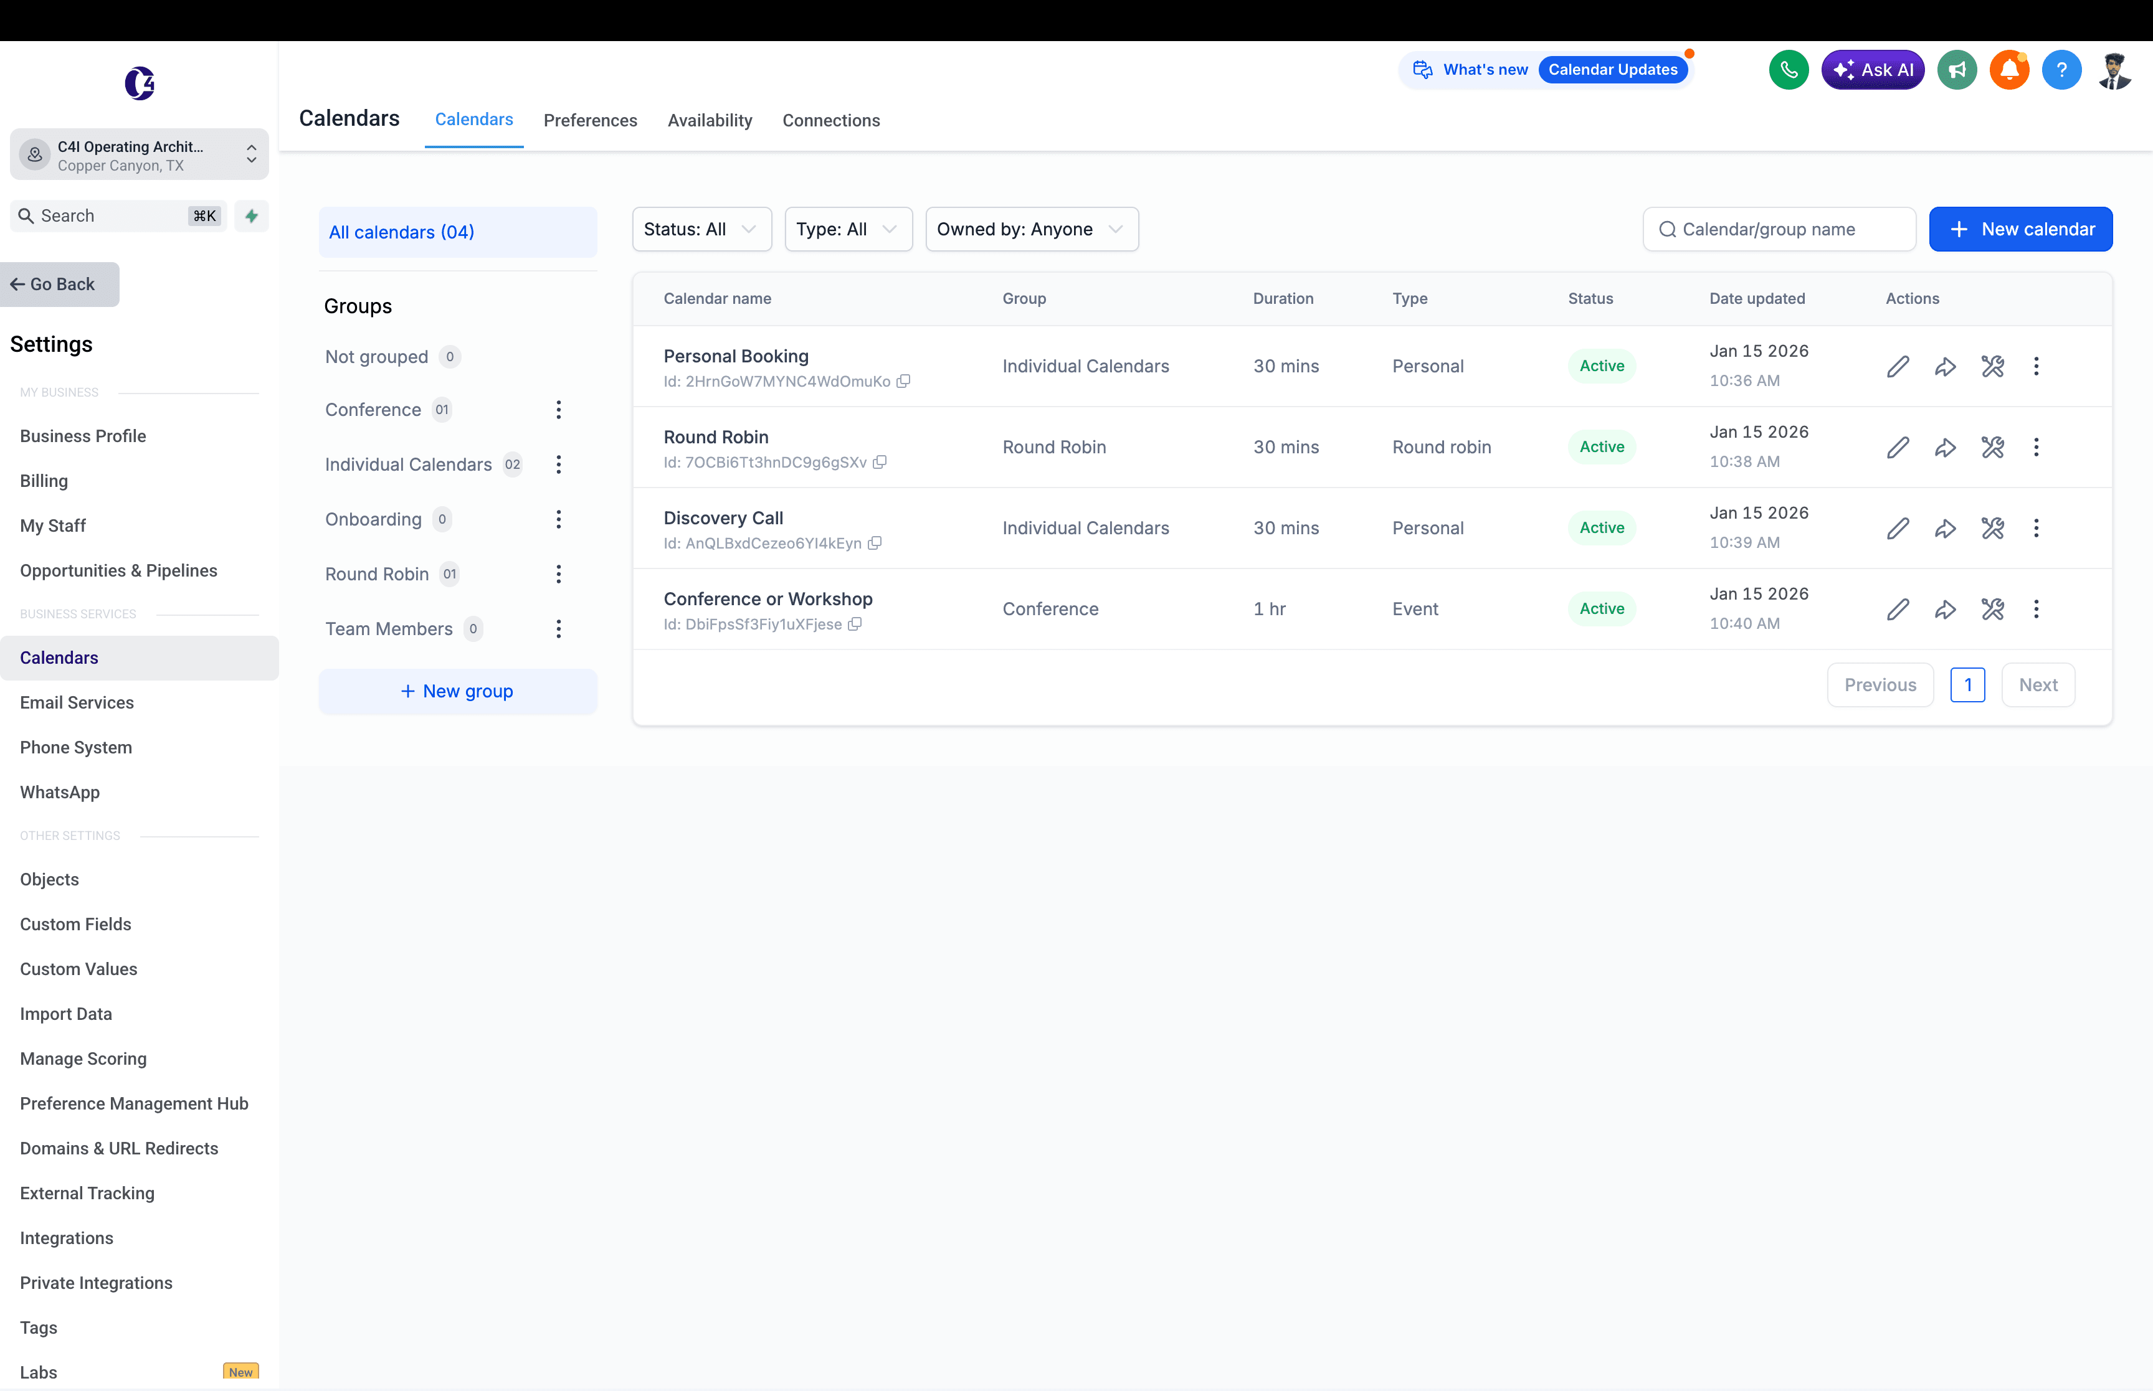Viewport: 2153px width, 1391px height.
Task: Copy the Round Robin calendar Id
Action: (879, 461)
